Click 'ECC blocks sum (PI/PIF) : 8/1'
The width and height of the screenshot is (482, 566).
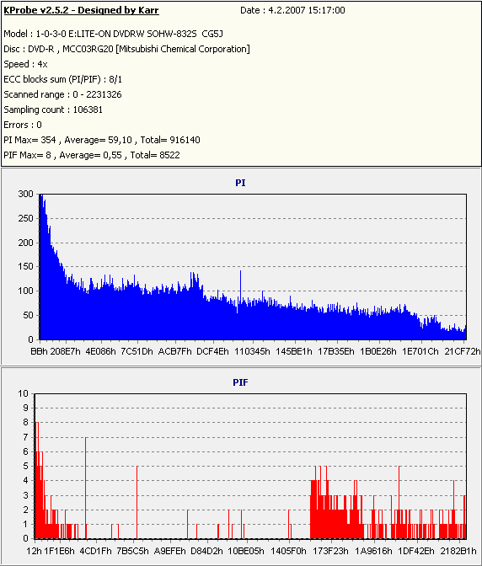[x=63, y=79]
